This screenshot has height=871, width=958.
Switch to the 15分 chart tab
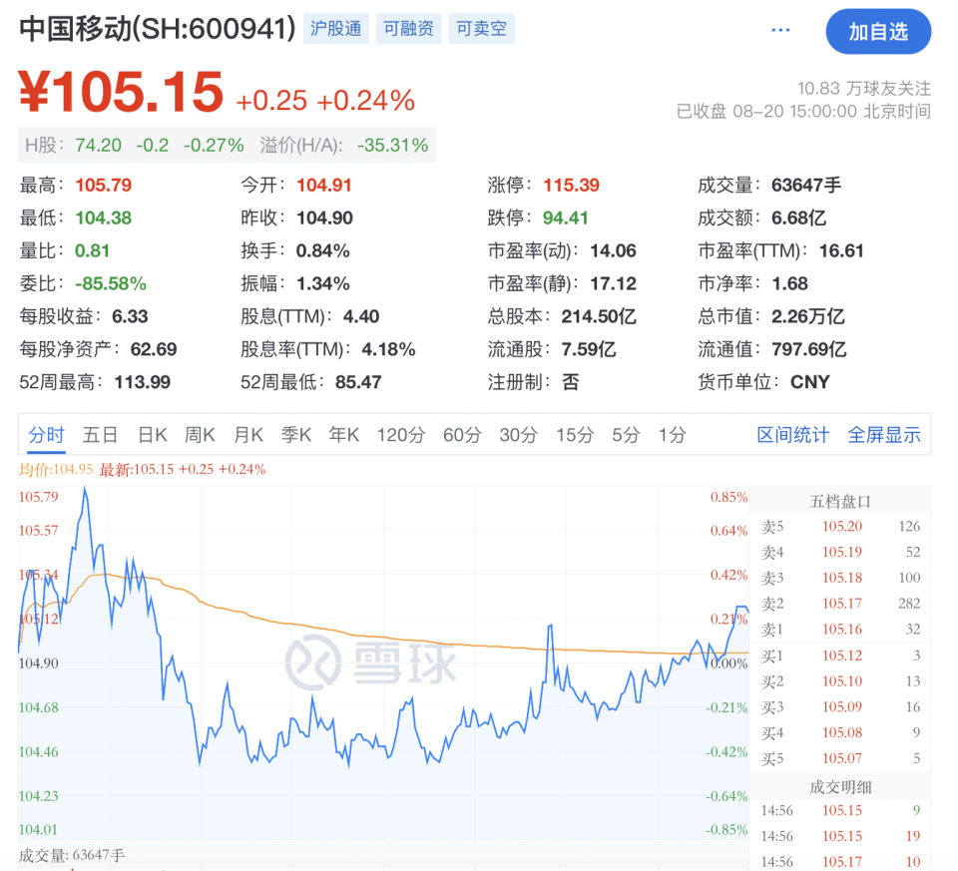click(x=575, y=435)
